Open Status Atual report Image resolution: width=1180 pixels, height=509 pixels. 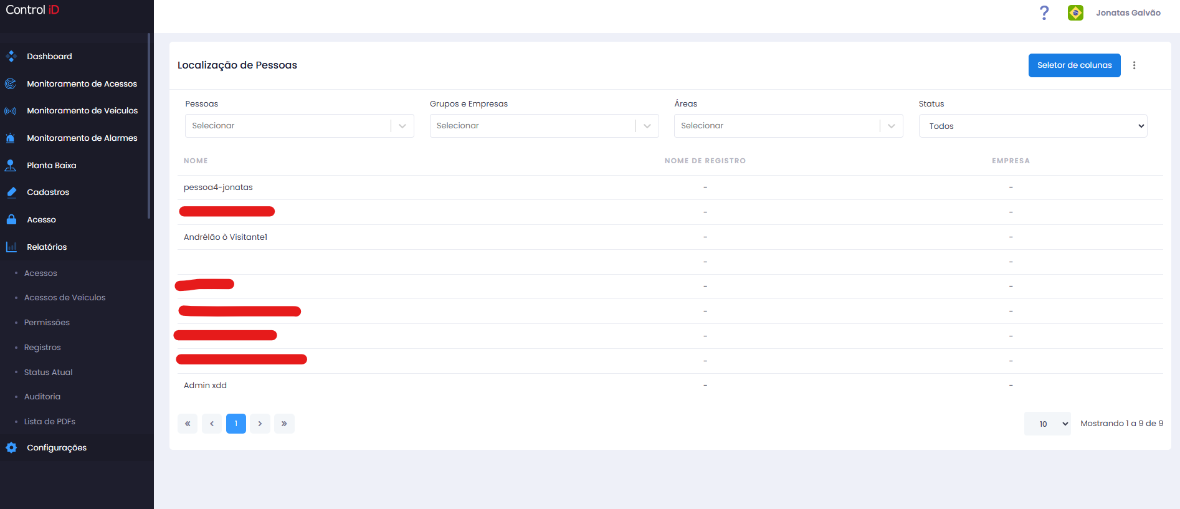tap(48, 372)
